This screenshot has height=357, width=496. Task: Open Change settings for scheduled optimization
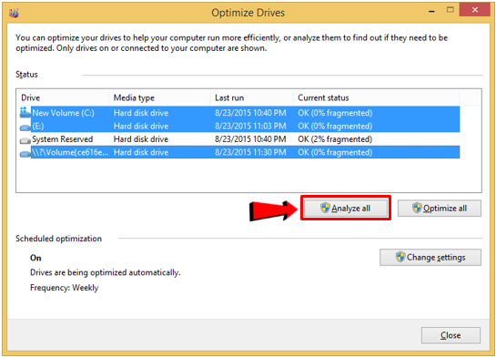[430, 257]
